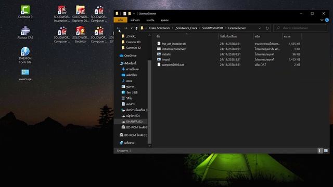Go up one folder level
This screenshot has width=333, height=187.
point(136,28)
